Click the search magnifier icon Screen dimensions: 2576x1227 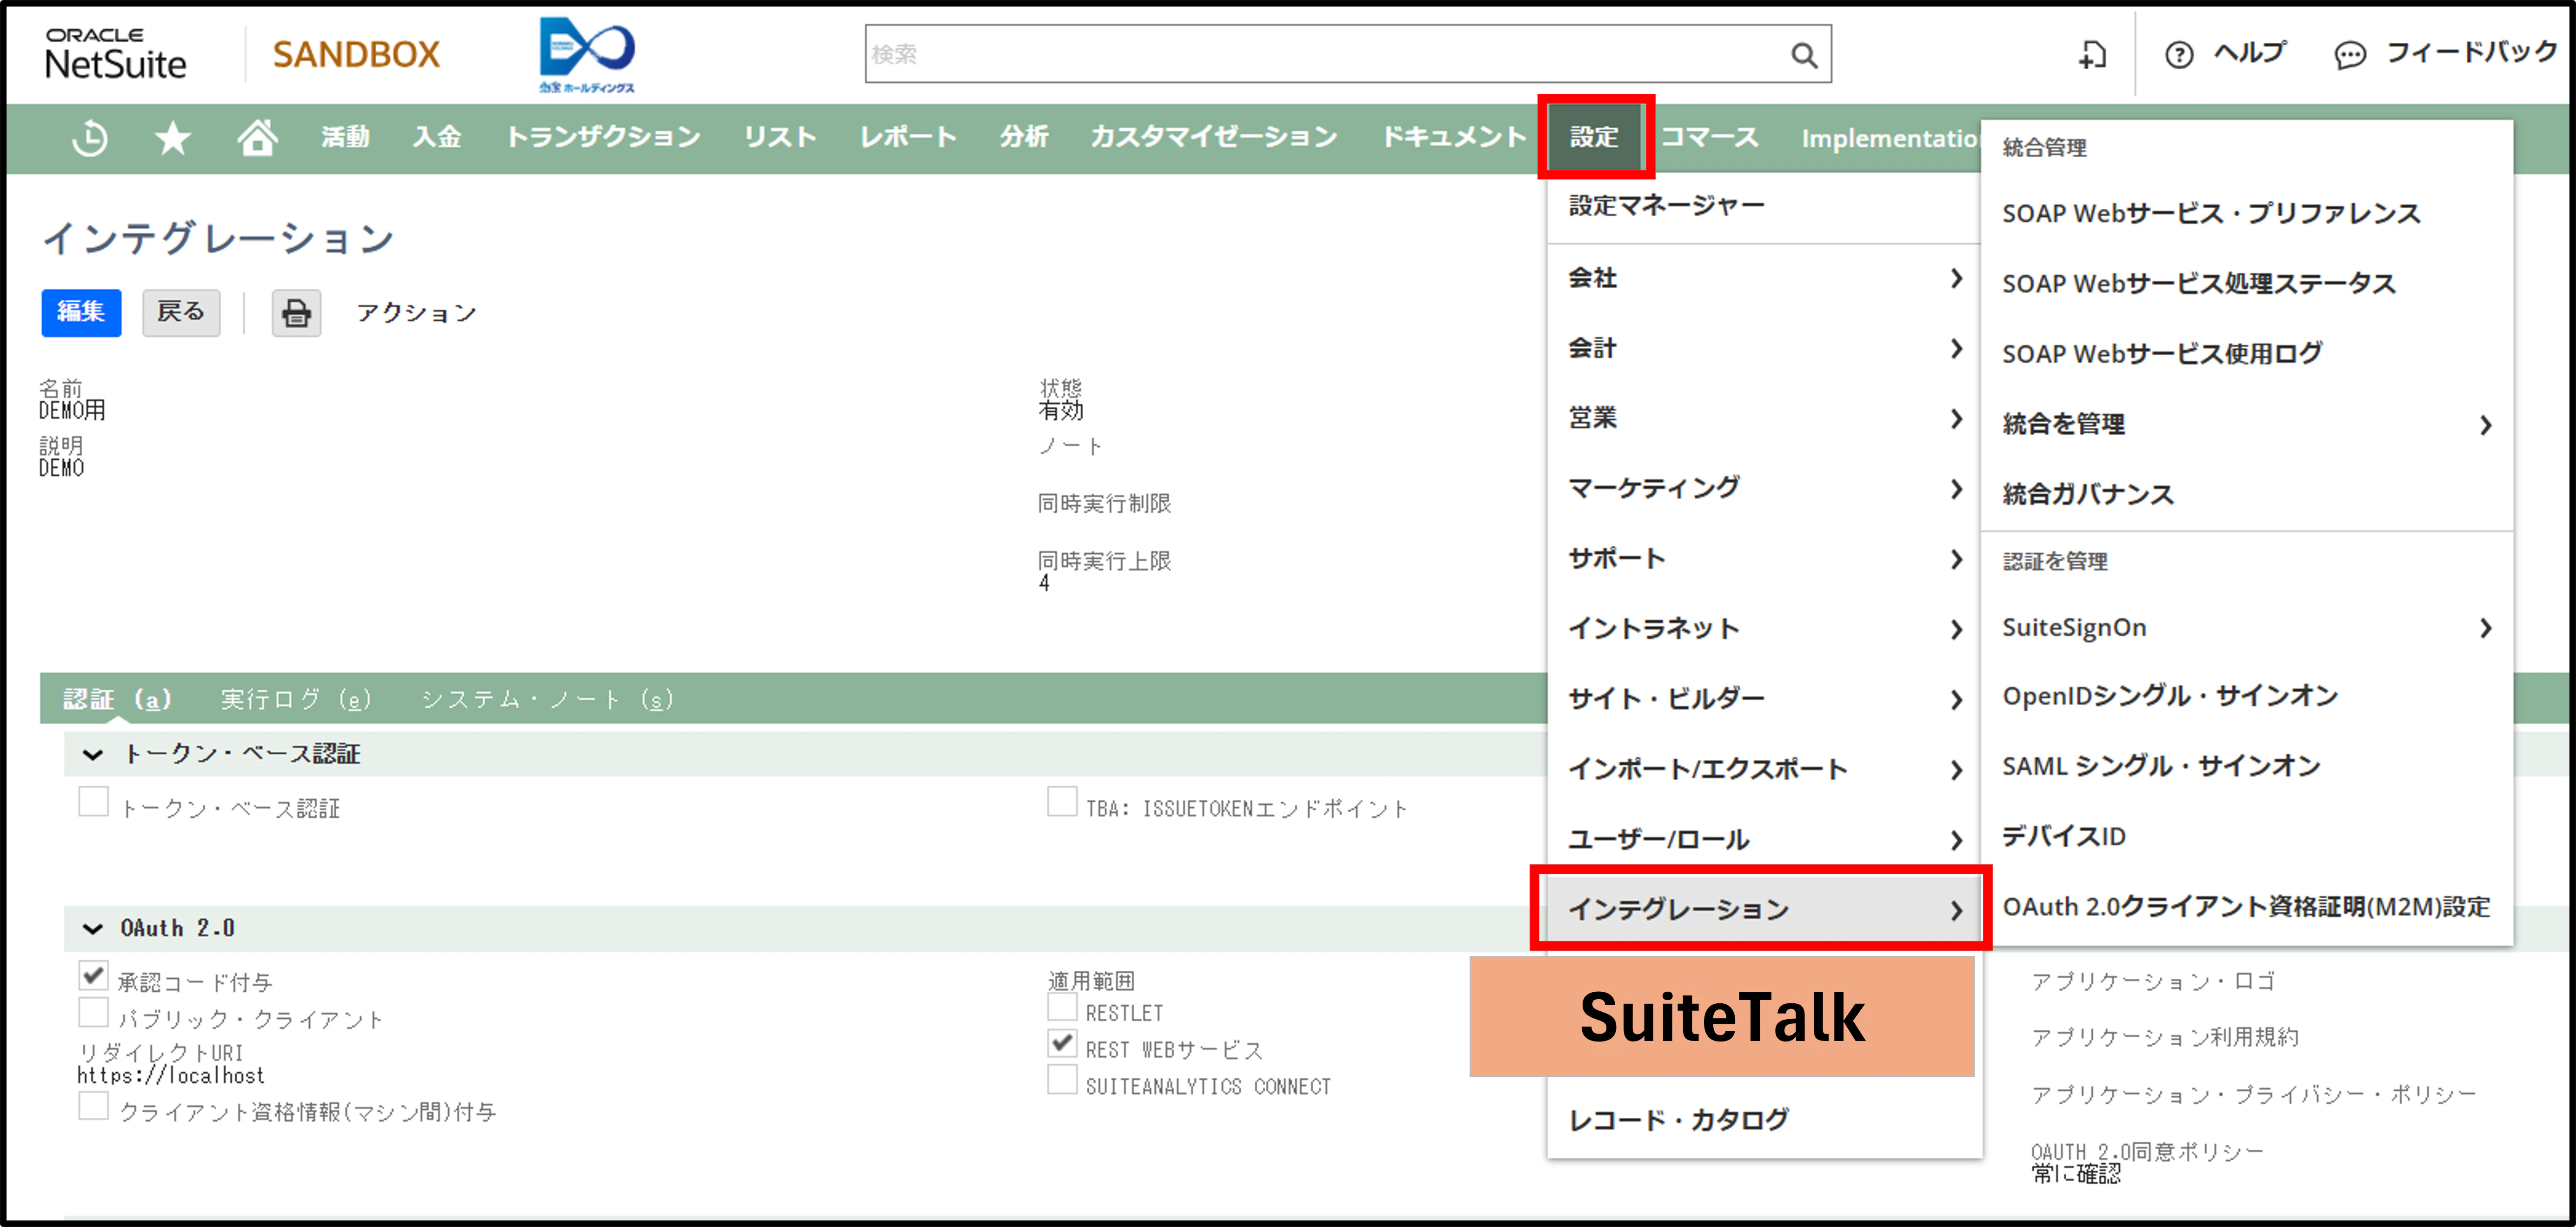(1803, 55)
